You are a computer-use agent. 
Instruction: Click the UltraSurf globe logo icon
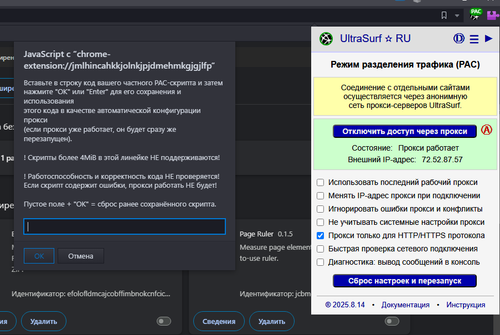(x=326, y=39)
